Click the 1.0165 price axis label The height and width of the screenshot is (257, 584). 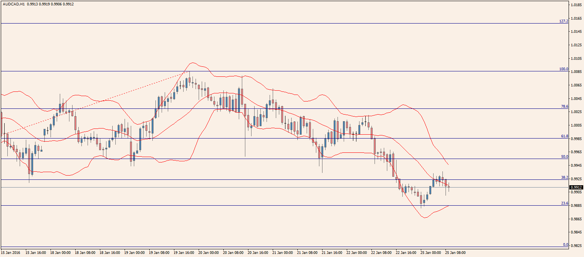pyautogui.click(x=576, y=19)
